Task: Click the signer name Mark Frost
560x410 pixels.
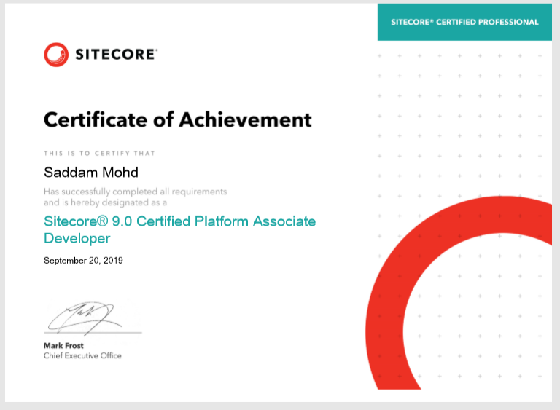Action: [63, 345]
